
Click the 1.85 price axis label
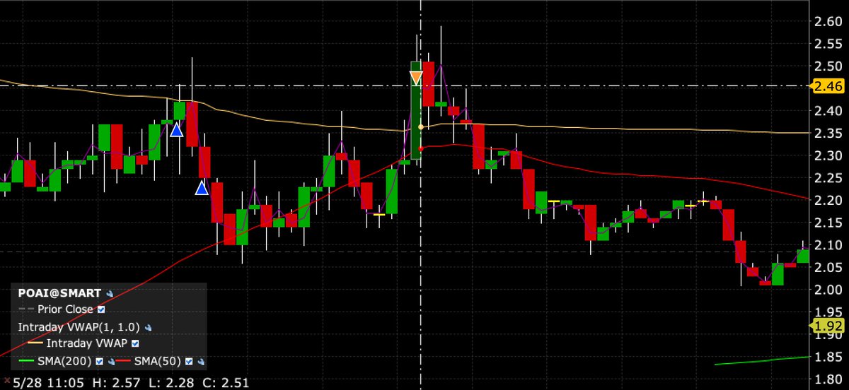pyautogui.click(x=828, y=357)
